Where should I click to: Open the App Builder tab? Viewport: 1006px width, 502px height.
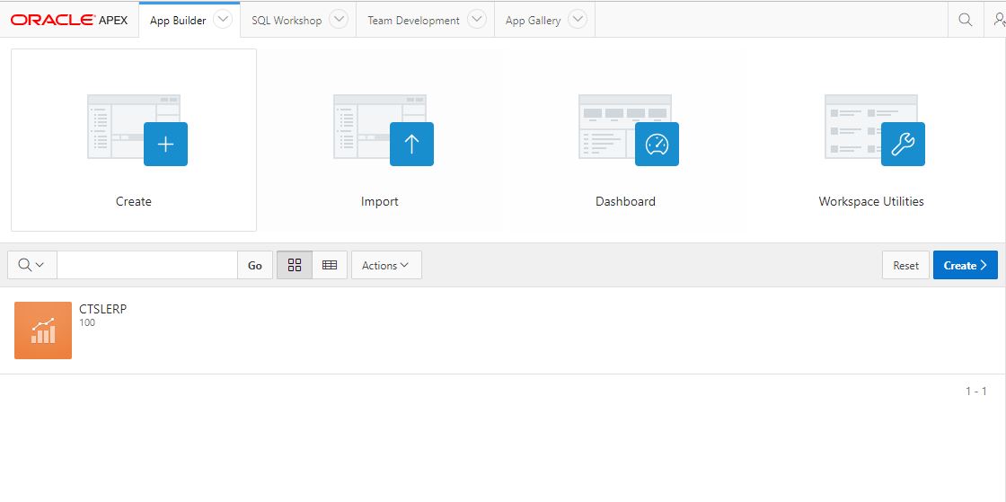point(178,21)
